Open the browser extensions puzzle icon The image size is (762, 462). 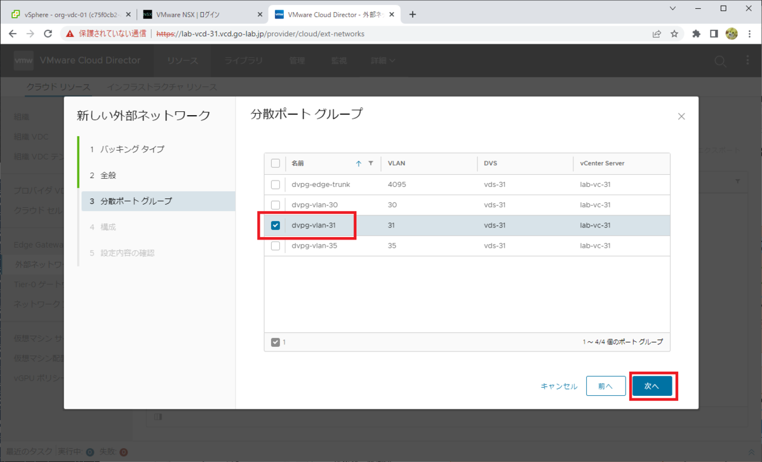[x=696, y=34]
